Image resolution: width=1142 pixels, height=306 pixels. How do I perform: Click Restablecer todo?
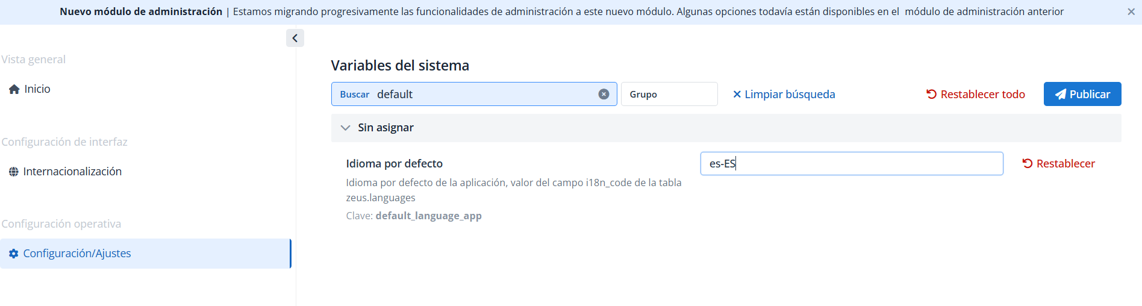pos(976,94)
